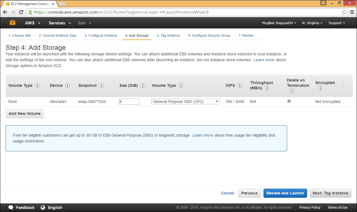This screenshot has height=212, width=357.
Task: Open N. Virginia region selector
Action: [312, 23]
